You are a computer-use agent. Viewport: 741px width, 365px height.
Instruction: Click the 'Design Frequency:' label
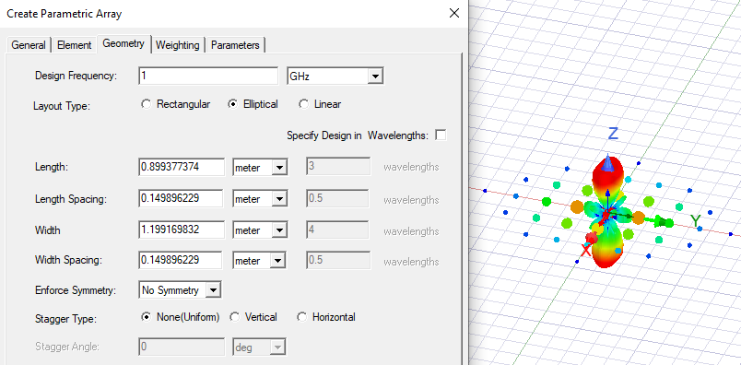tap(76, 76)
